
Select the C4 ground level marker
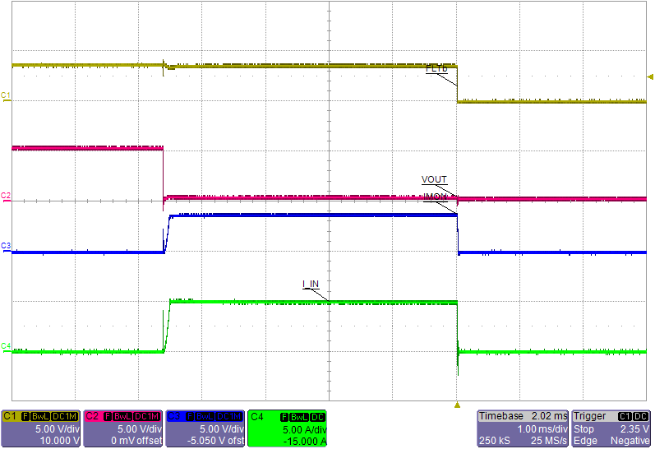(x=6, y=347)
